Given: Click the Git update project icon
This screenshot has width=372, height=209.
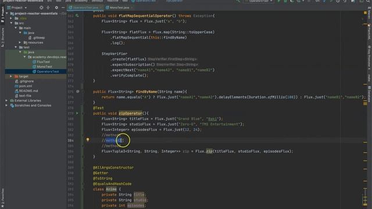Looking at the screenshot, I should pos(324,1).
